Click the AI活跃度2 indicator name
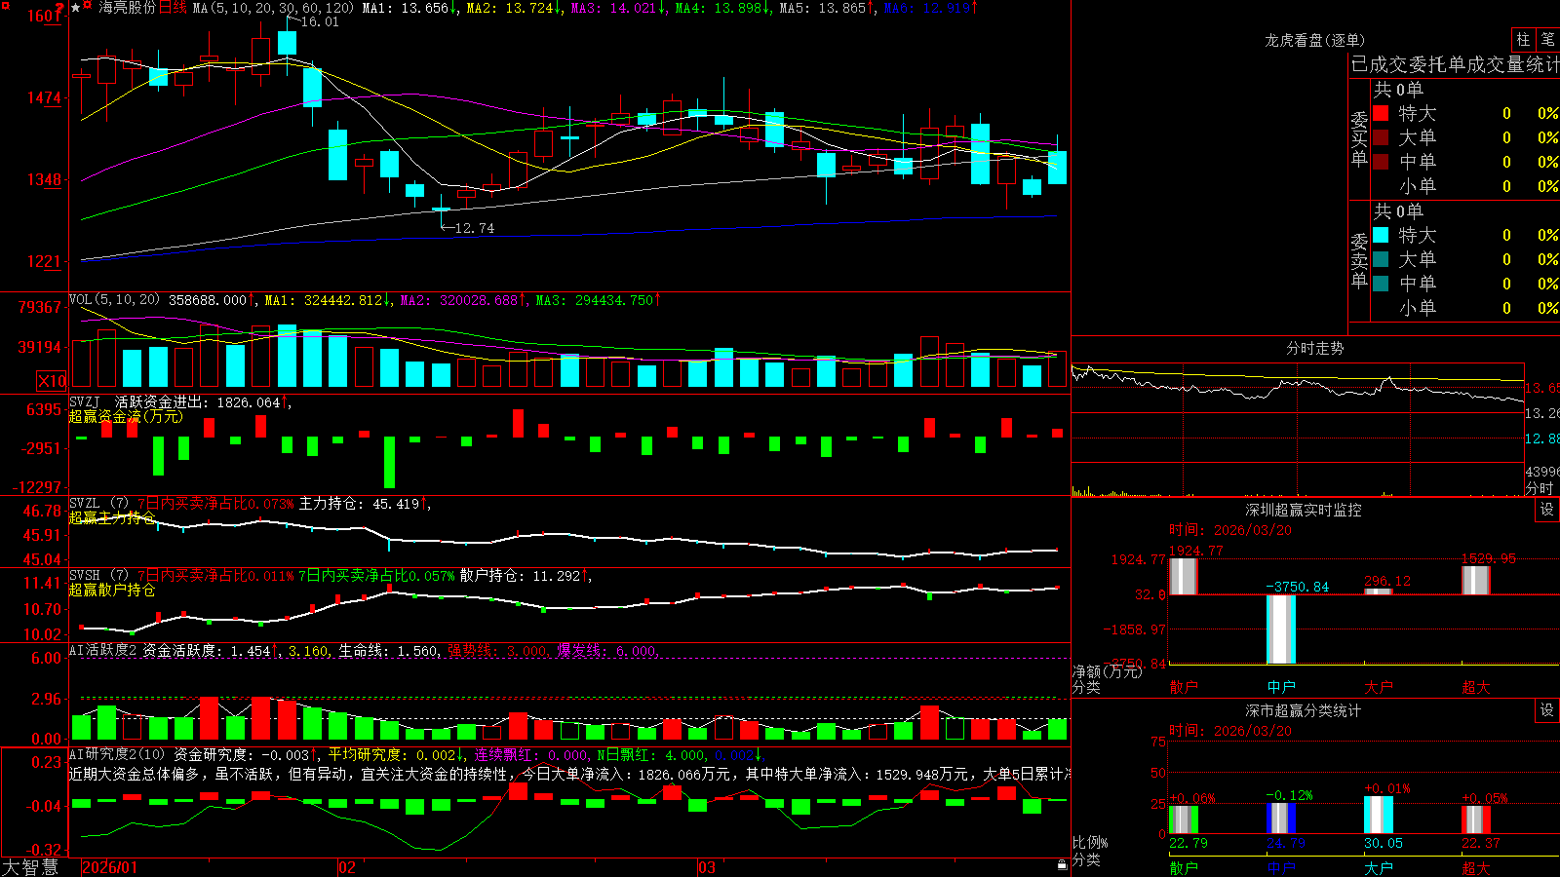The height and width of the screenshot is (877, 1560). pyautogui.click(x=102, y=650)
